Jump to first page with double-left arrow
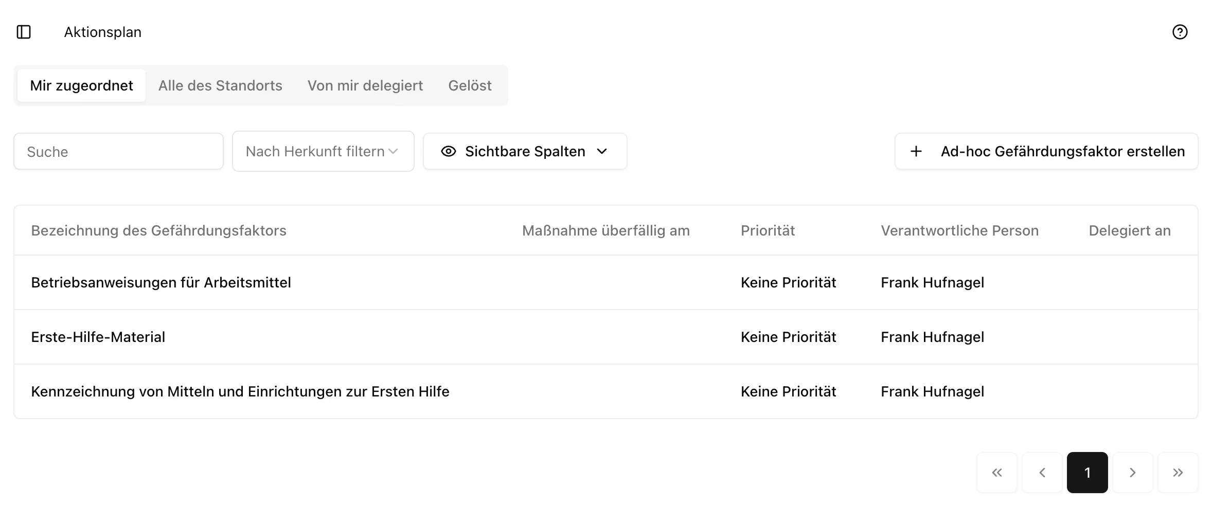The height and width of the screenshot is (506, 1212). coord(997,472)
